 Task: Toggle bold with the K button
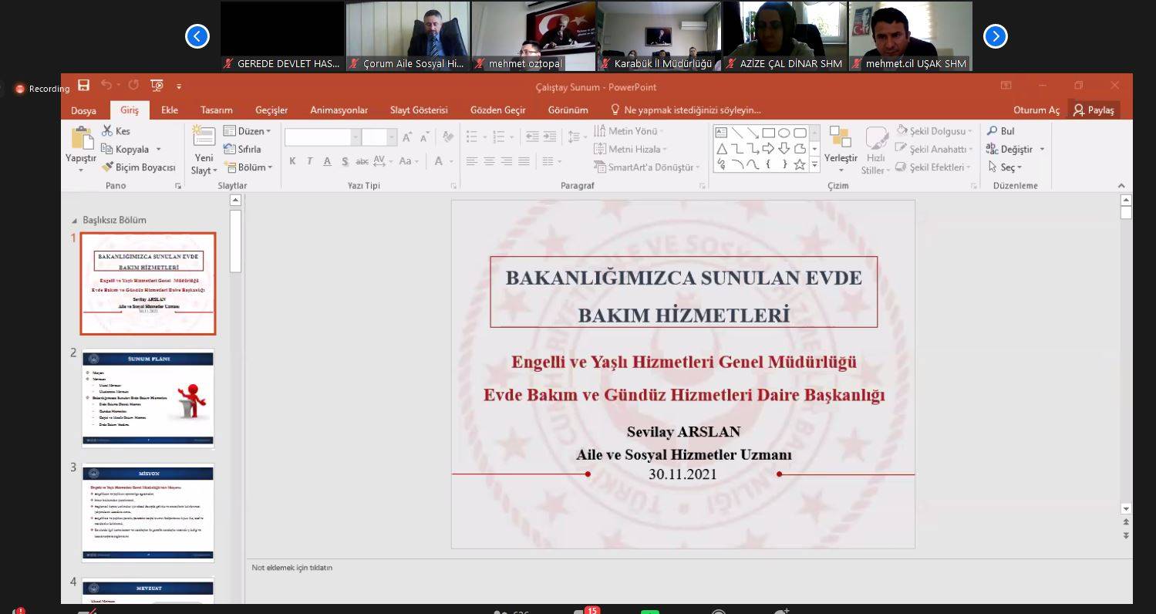pyautogui.click(x=292, y=161)
